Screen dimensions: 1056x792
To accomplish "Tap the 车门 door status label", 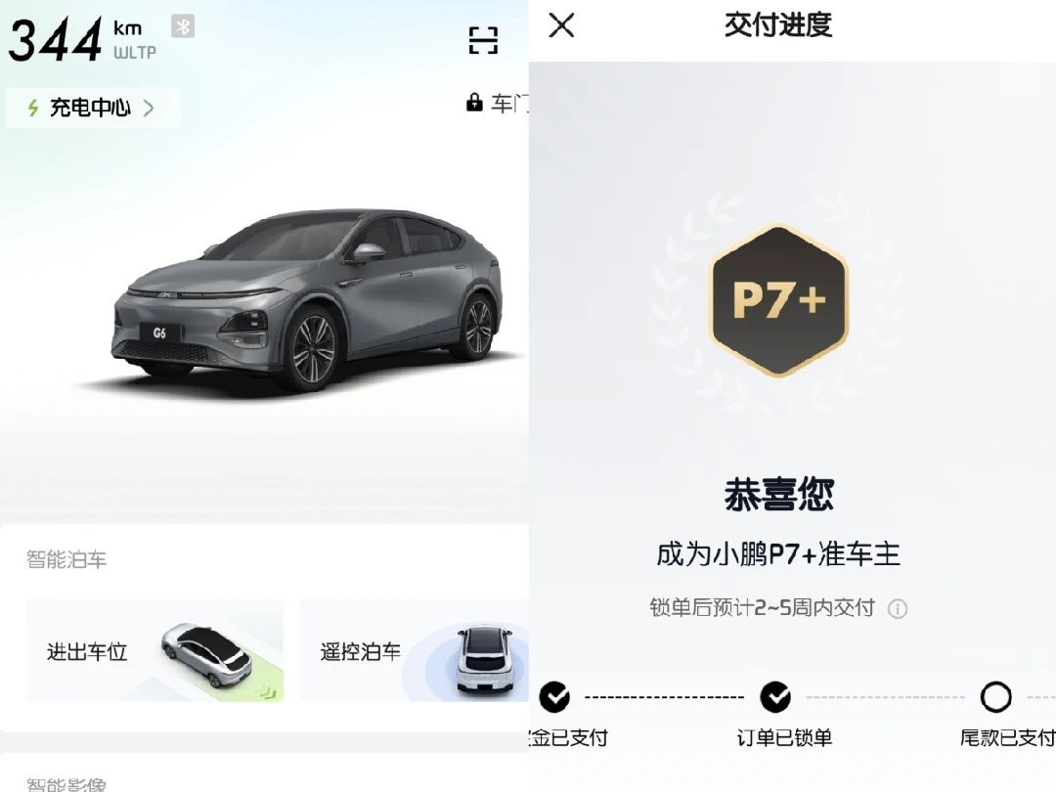I will [509, 103].
